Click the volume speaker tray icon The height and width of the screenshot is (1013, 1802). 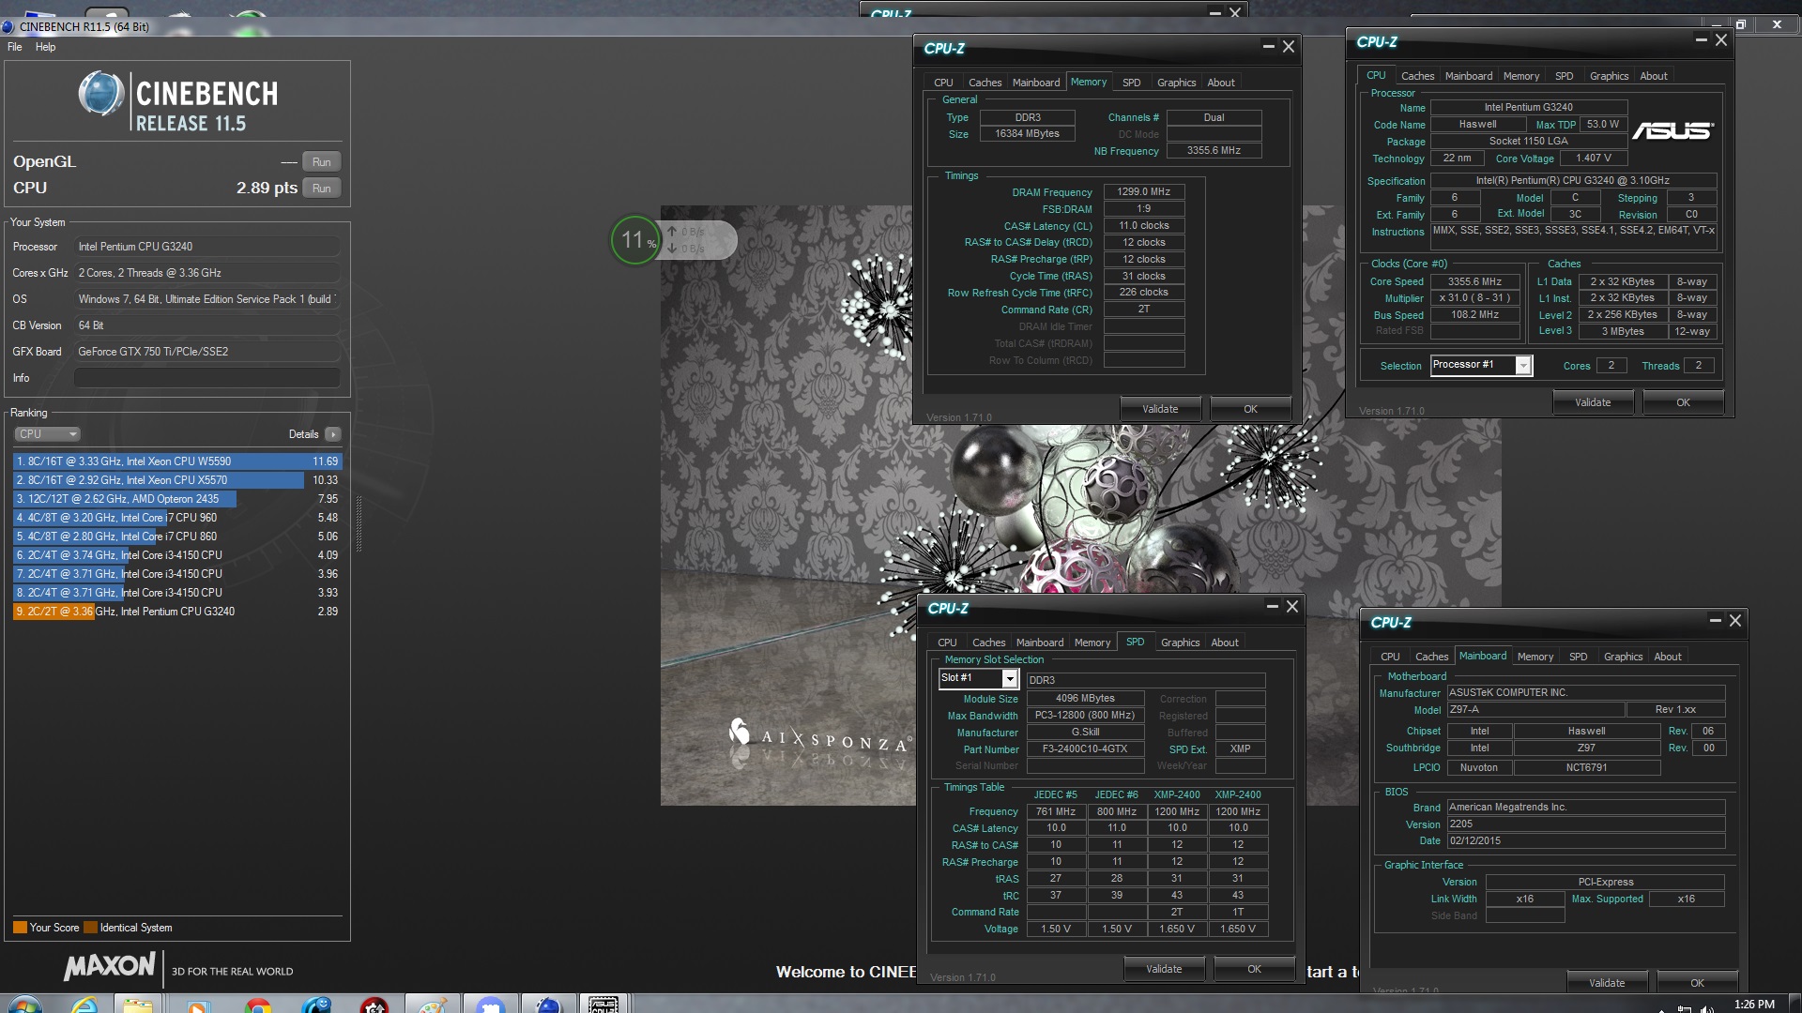(1706, 1008)
